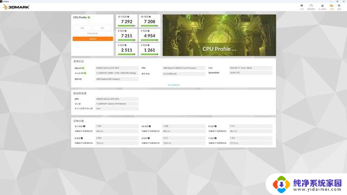Click info icon on the 1 261 score tile

(149, 45)
